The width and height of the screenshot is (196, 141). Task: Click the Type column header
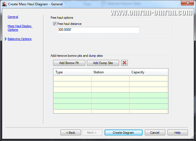(72, 72)
